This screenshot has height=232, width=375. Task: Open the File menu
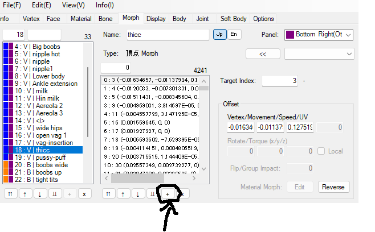coord(12,5)
